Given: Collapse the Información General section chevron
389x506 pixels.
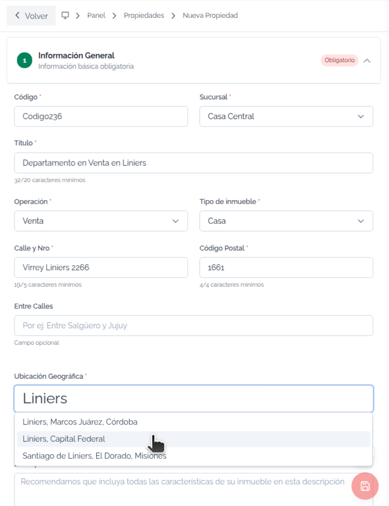Looking at the screenshot, I should pyautogui.click(x=367, y=60).
